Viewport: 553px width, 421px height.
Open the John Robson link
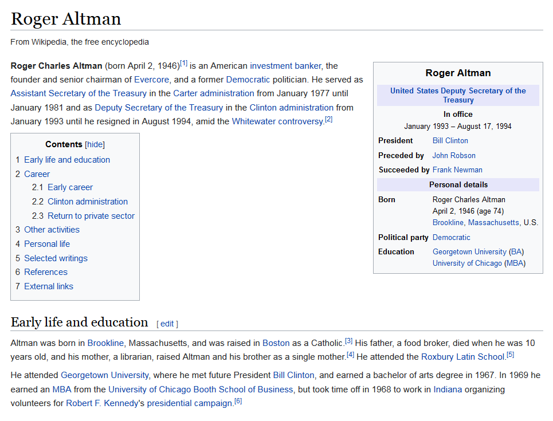[x=454, y=155]
